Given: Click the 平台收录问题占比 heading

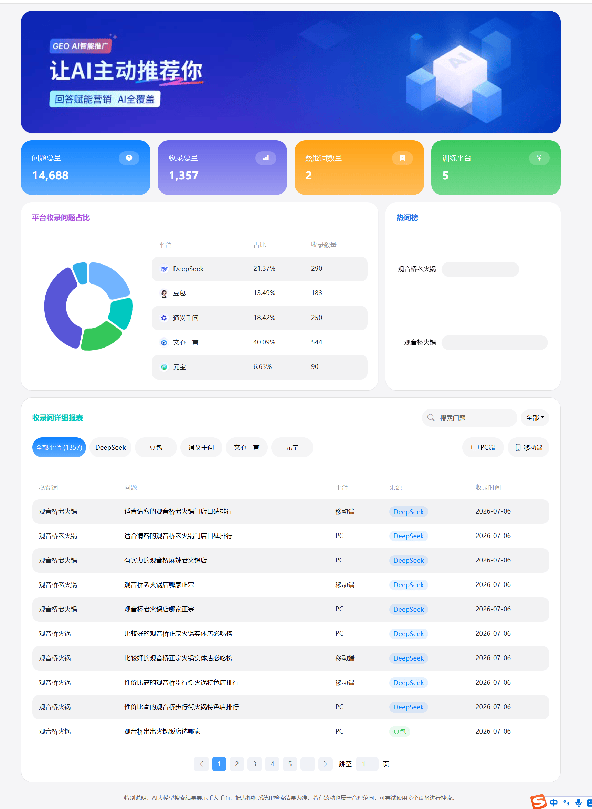Looking at the screenshot, I should pyautogui.click(x=61, y=218).
